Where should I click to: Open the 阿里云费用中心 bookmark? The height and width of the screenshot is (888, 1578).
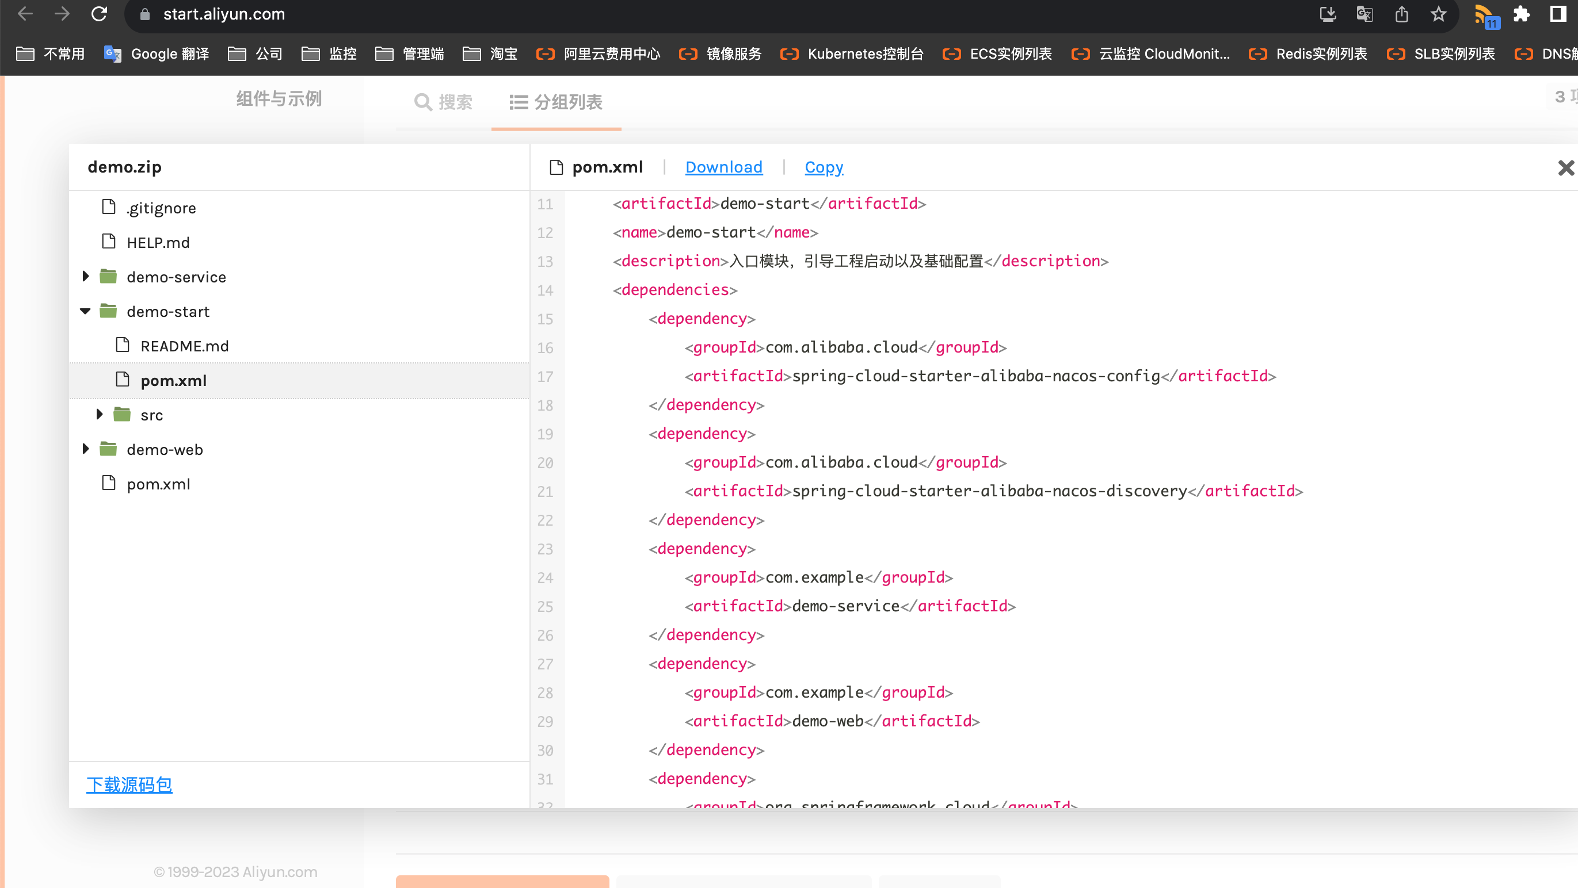tap(598, 54)
